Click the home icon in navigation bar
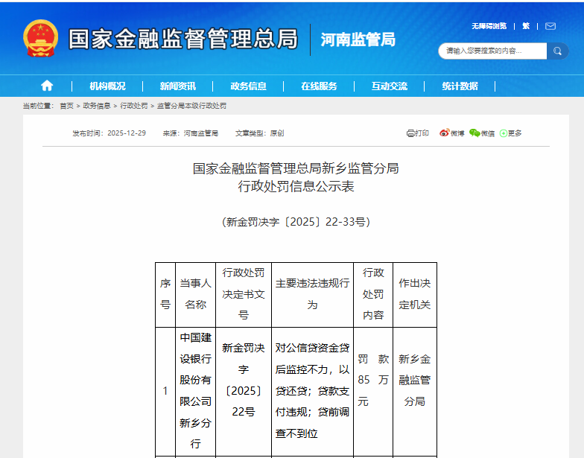584x458 pixels. point(47,86)
